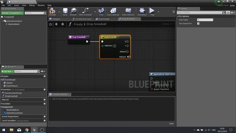236x133 pixels.
Task: Compile the blueprint with Compile button
Action: (52, 12)
